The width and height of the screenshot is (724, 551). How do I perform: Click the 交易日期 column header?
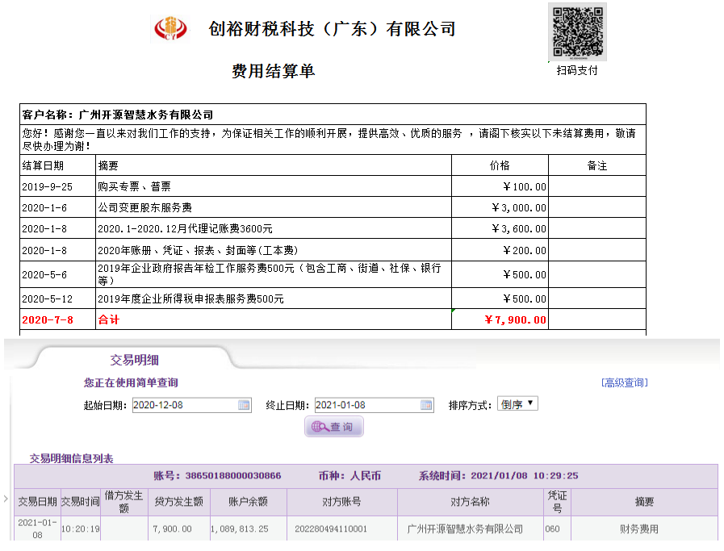pyautogui.click(x=37, y=502)
